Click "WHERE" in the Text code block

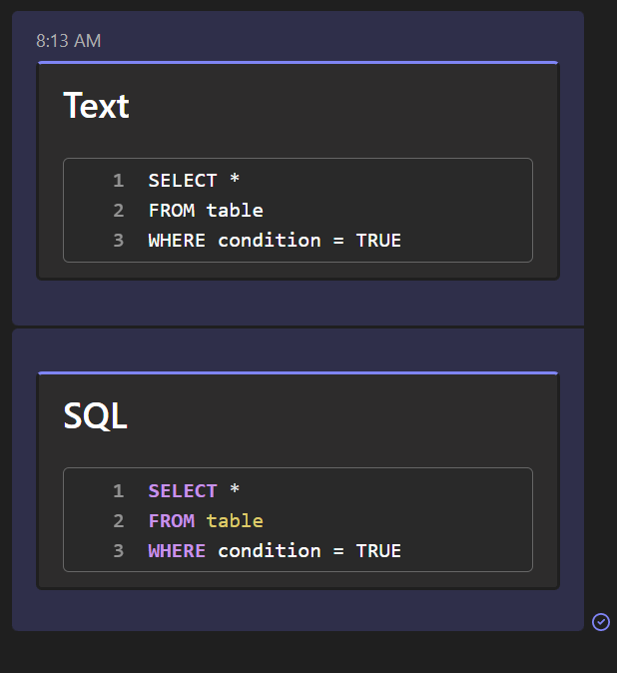coord(177,241)
